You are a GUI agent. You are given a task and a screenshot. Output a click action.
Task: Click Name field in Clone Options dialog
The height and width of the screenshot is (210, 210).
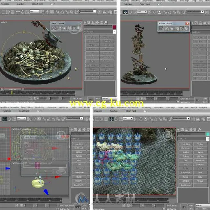[45, 166]
